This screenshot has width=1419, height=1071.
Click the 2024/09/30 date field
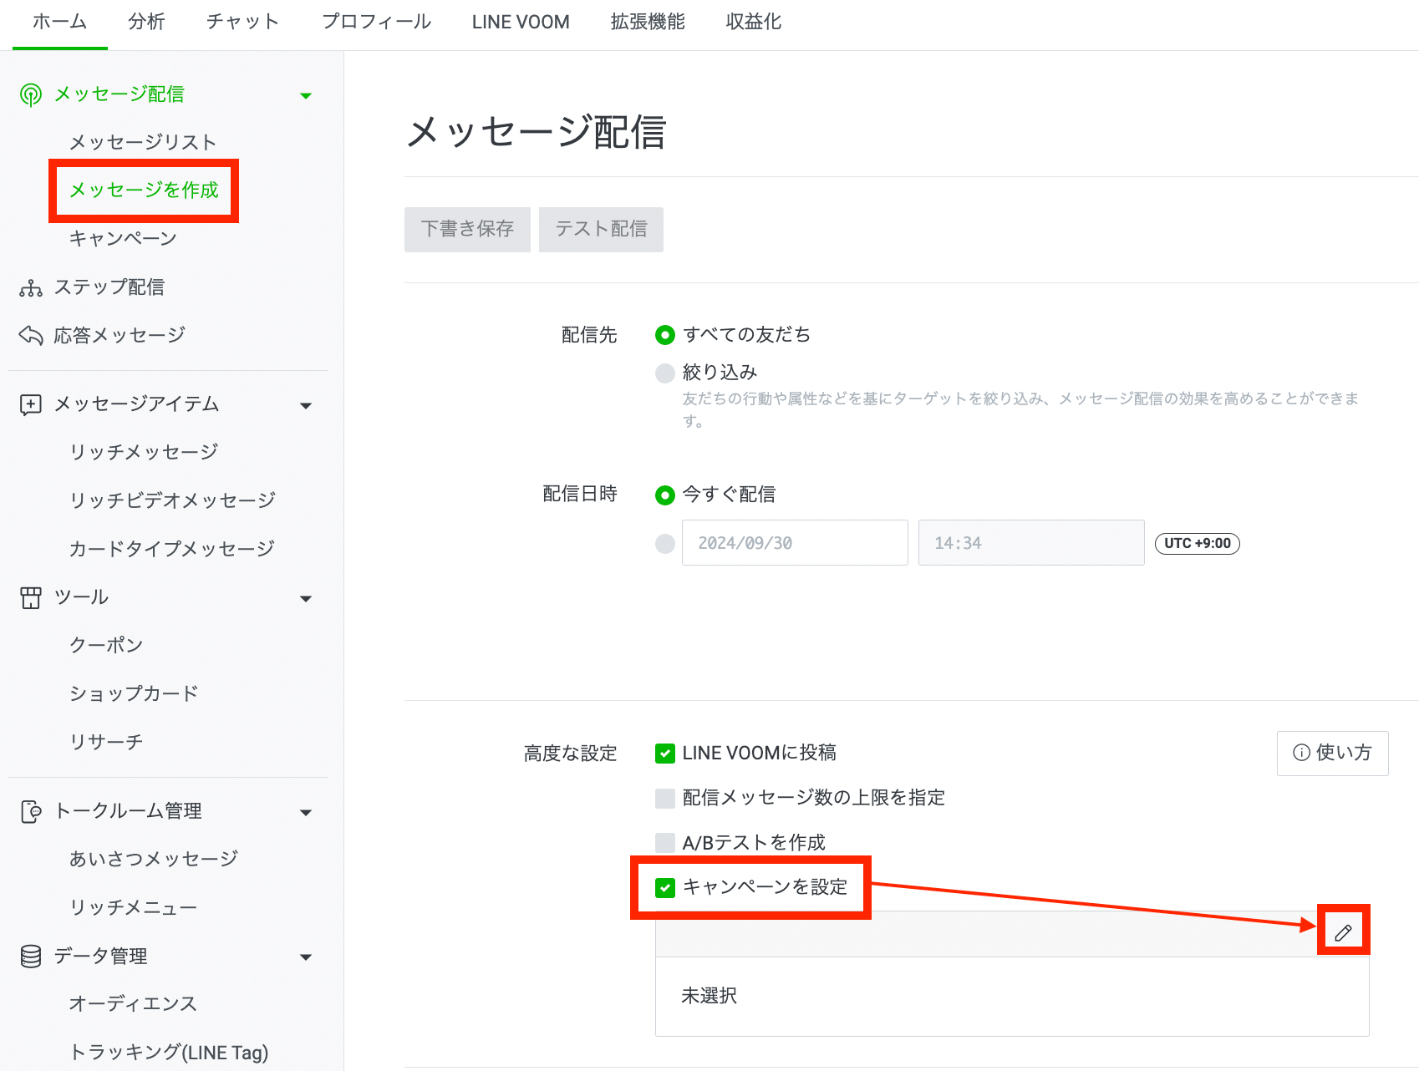794,543
